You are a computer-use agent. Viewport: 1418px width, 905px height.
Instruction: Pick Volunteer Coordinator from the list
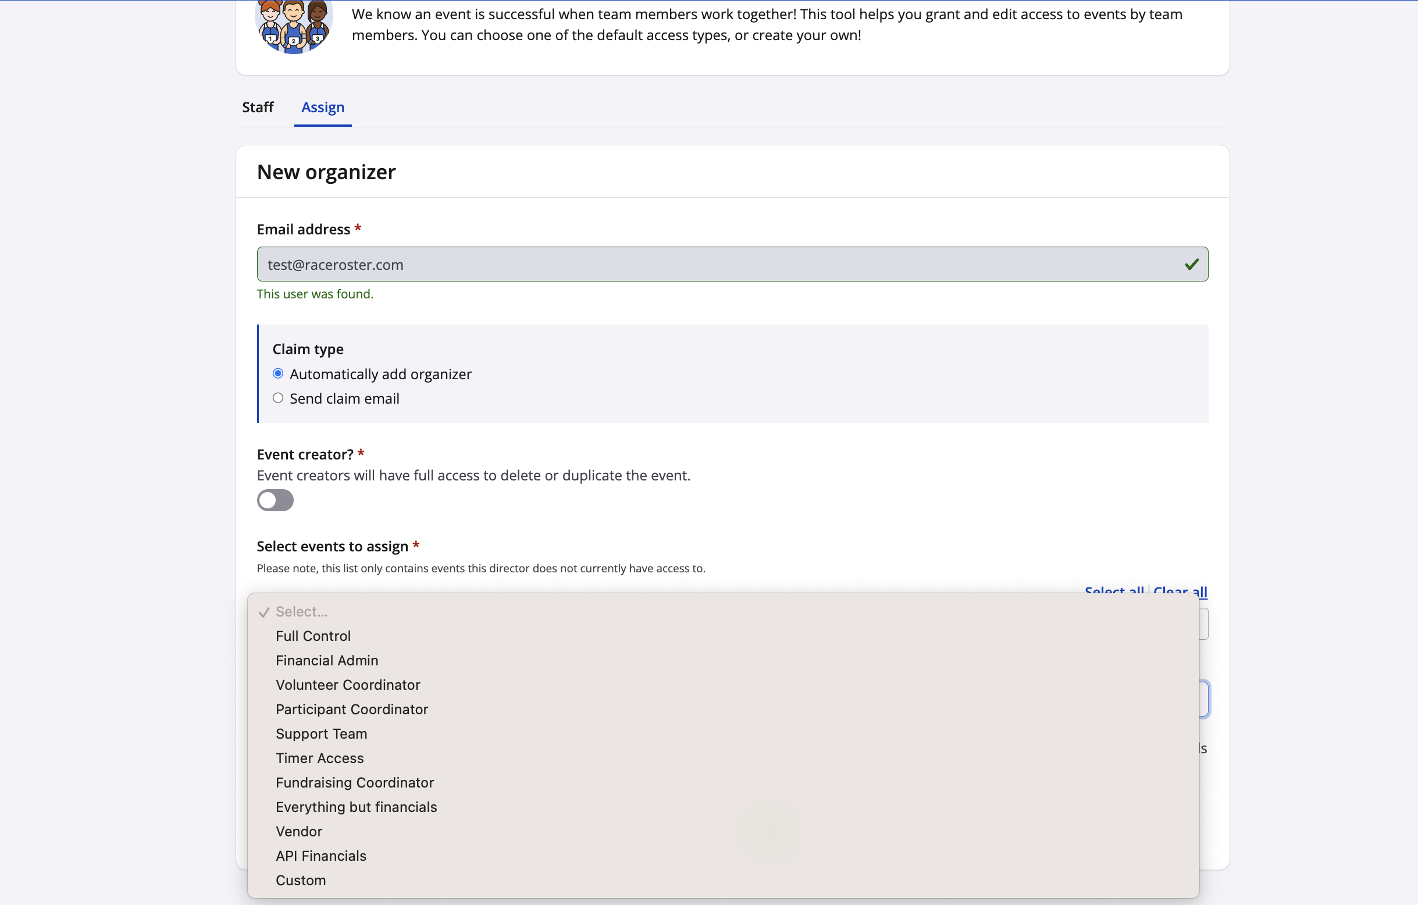coord(347,685)
